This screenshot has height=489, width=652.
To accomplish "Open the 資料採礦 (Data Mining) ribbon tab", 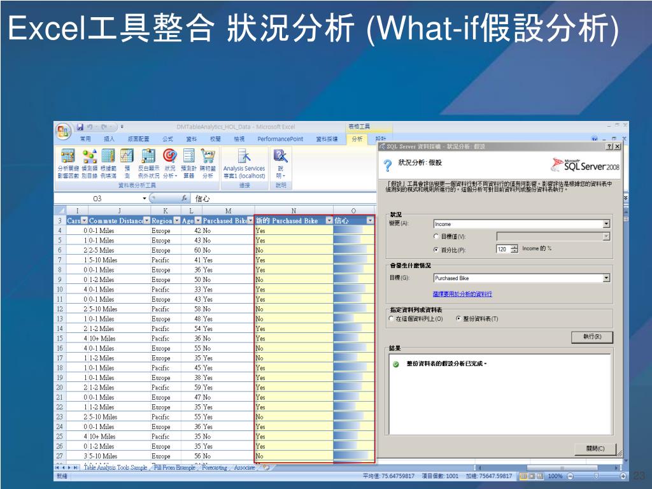I will tap(327, 139).
